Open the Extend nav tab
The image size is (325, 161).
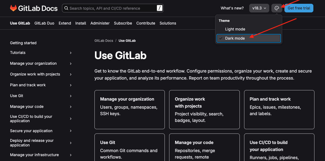(x=65, y=23)
